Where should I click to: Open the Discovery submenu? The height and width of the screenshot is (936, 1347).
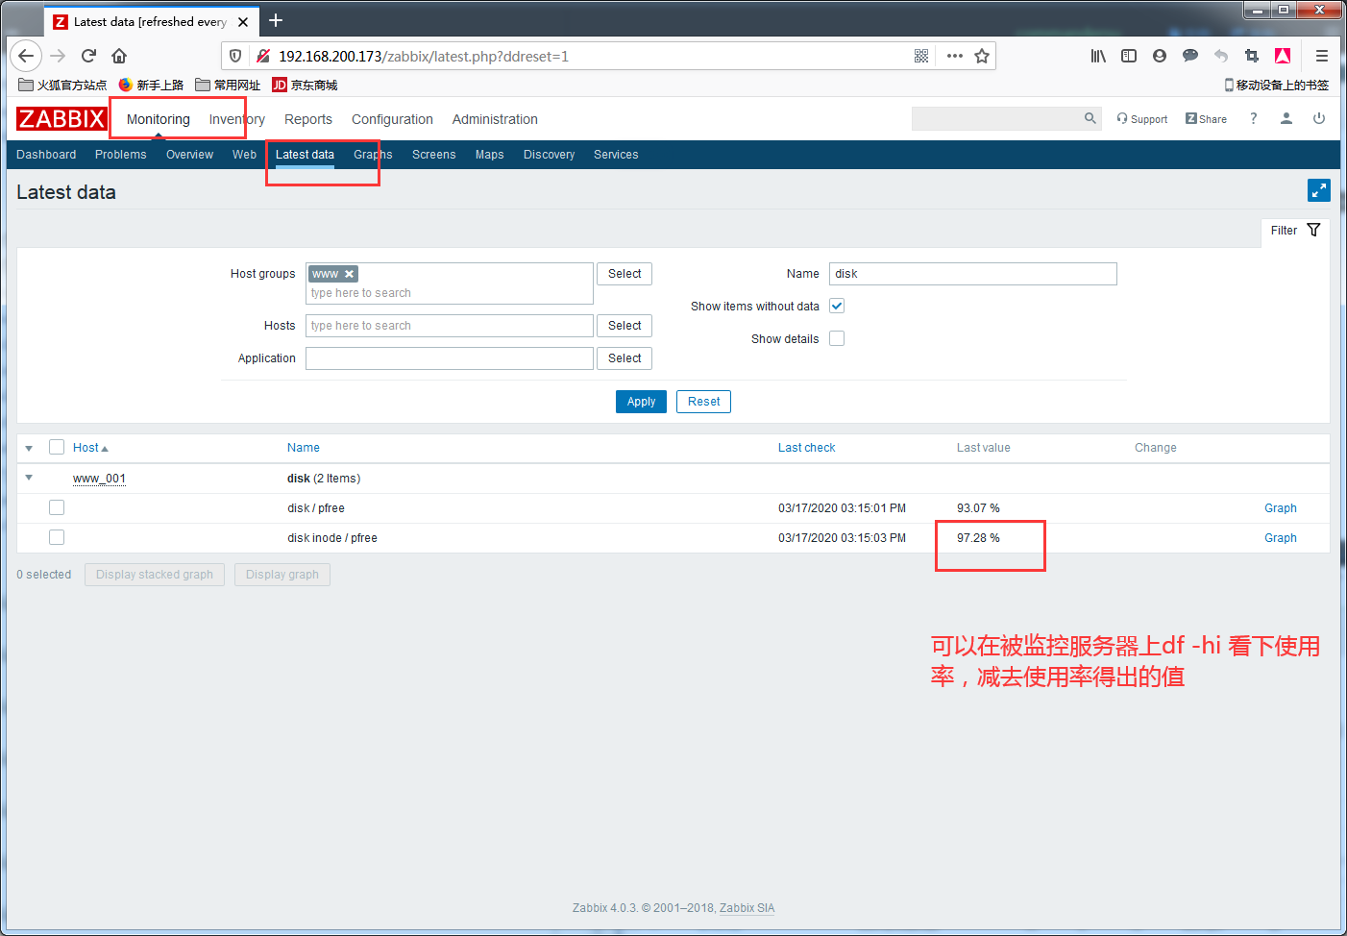(550, 155)
